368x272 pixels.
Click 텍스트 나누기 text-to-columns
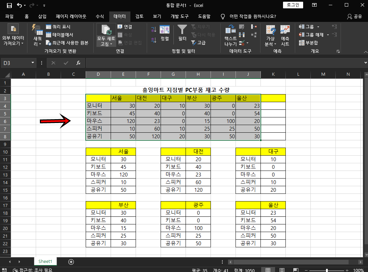230,35
